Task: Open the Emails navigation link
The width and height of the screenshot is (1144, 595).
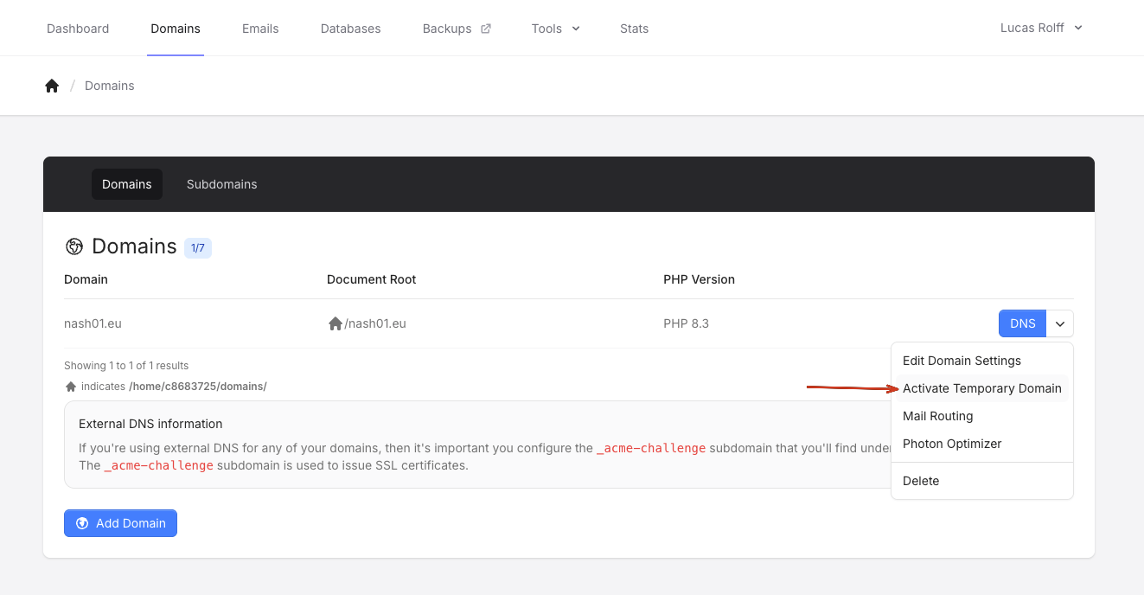Action: (260, 29)
